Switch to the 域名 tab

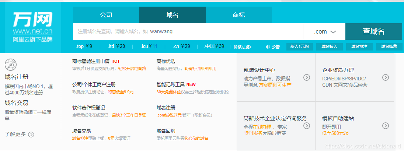(173, 15)
